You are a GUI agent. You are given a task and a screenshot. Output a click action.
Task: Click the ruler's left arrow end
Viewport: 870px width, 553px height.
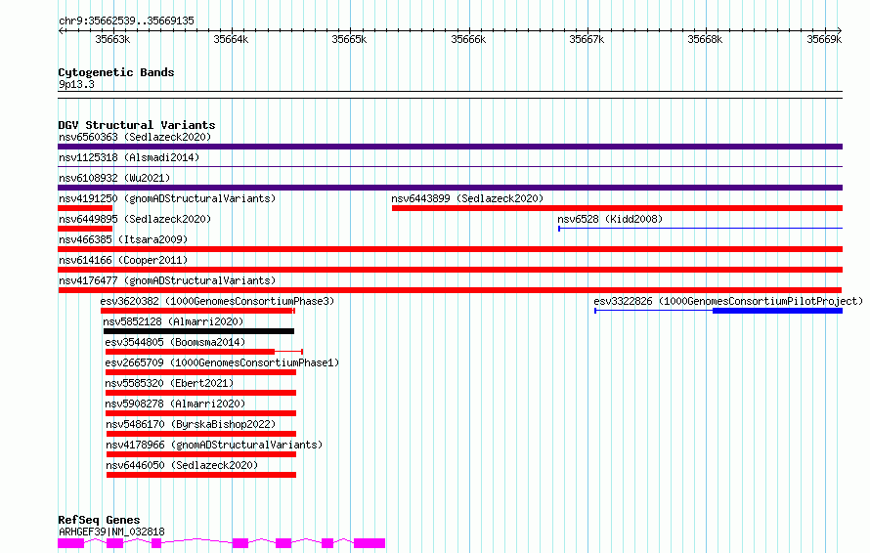click(61, 31)
